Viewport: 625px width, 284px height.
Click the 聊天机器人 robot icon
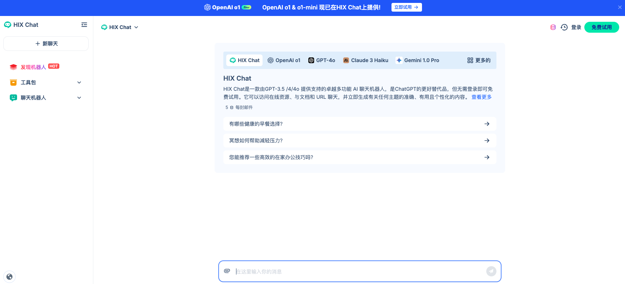(x=13, y=98)
